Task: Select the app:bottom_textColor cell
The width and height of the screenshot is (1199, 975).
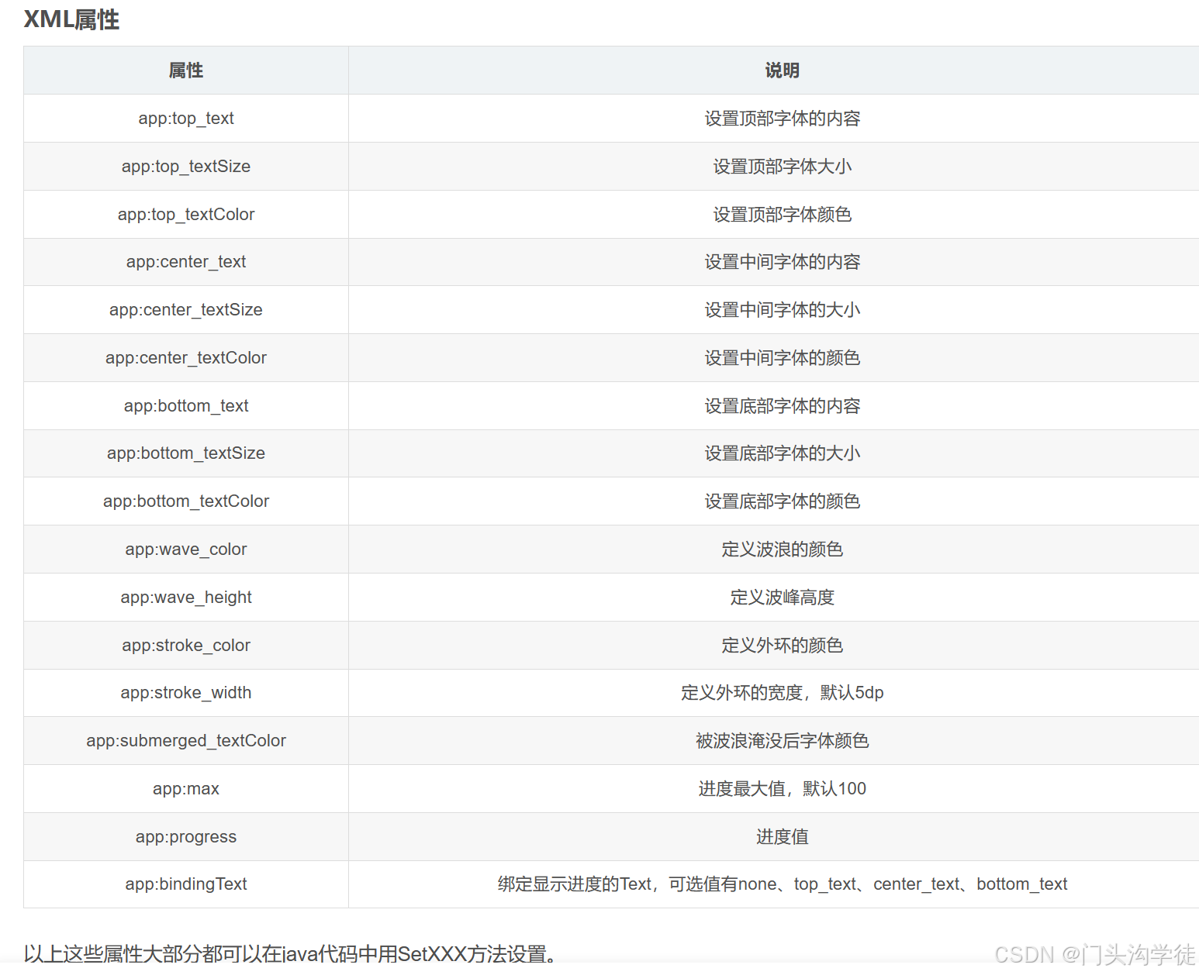Action: (x=186, y=501)
